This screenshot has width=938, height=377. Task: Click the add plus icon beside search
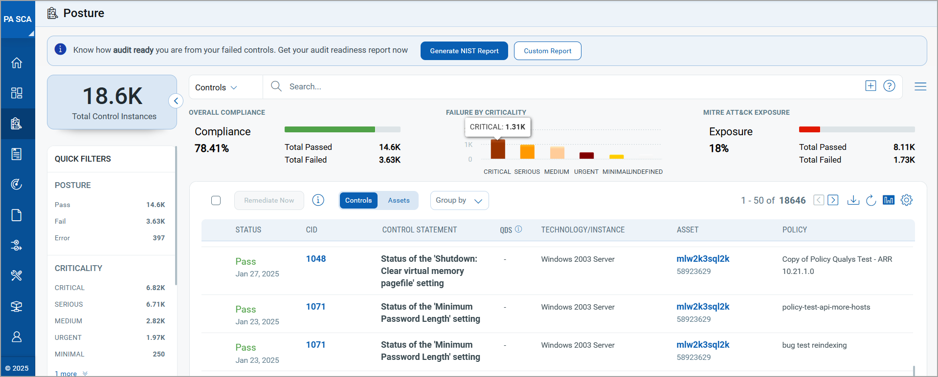[x=871, y=86]
